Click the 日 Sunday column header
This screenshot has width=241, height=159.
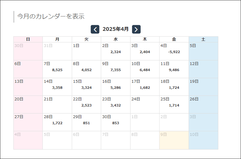tap(28, 39)
